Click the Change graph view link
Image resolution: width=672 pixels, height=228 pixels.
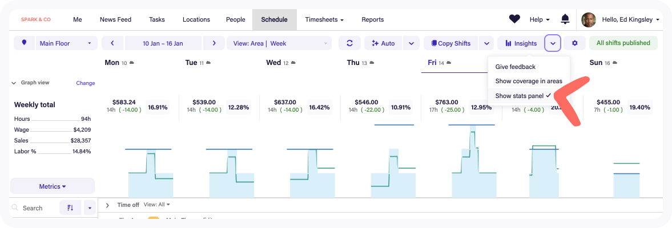86,83
